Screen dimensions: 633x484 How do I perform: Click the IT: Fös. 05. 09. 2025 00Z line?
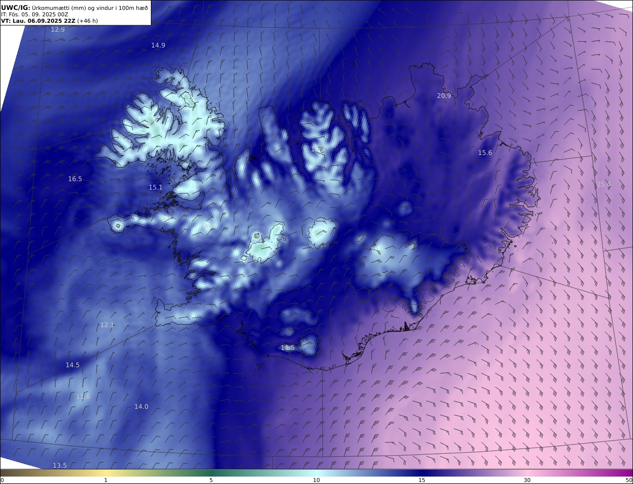[x=35, y=15]
